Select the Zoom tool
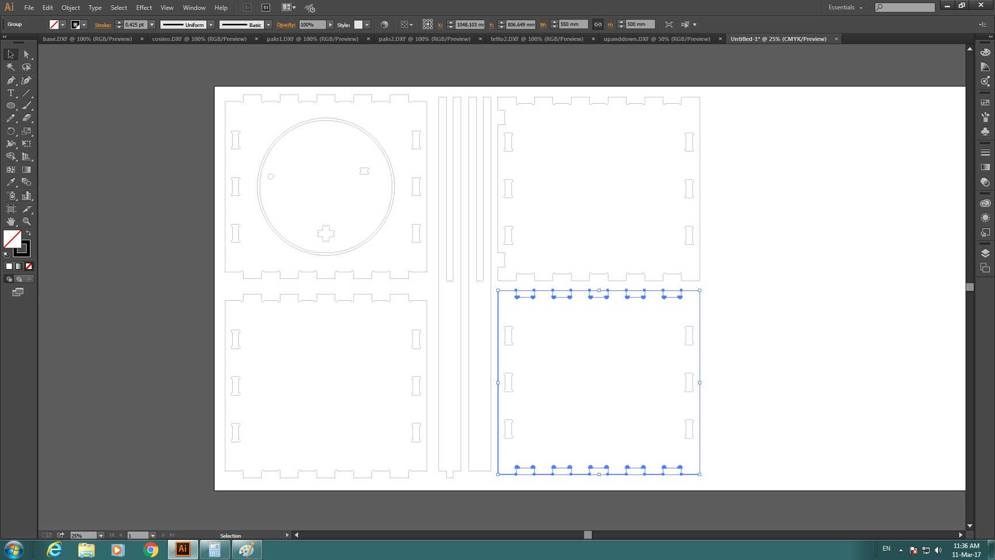The image size is (995, 560). 26,222
